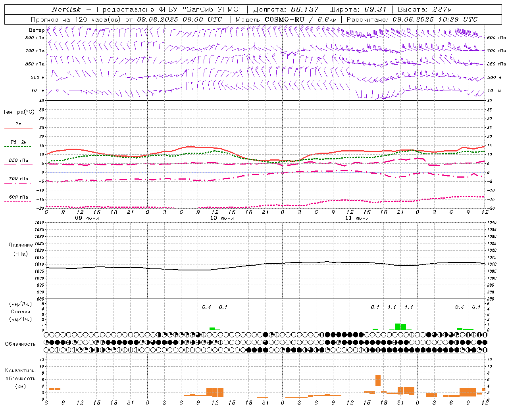Click "Рассчитано: 09.06.2025 10:39 UTC" timestamp
508x406 pixels.
click(x=412, y=19)
